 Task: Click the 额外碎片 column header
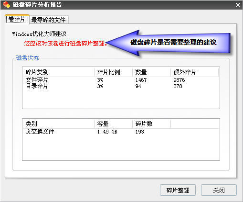click(x=194, y=72)
